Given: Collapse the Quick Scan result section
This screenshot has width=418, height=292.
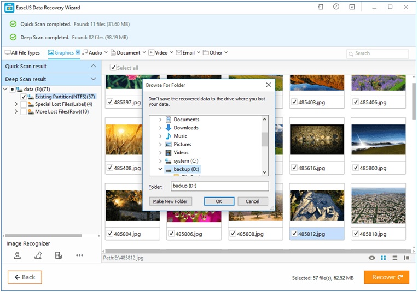Looking at the screenshot, I should 93,66.
